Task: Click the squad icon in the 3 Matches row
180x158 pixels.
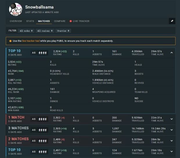Action: coord(43,130)
